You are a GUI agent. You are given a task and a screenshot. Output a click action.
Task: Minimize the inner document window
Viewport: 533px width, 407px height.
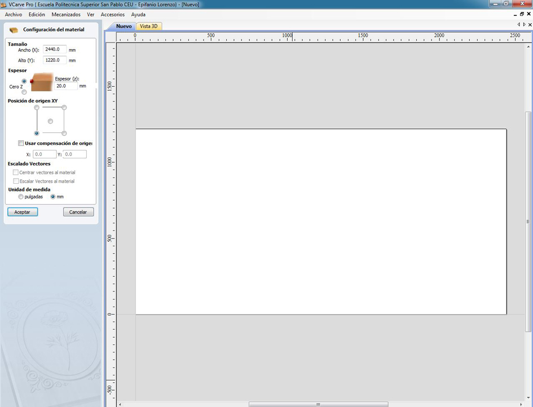[x=516, y=15]
